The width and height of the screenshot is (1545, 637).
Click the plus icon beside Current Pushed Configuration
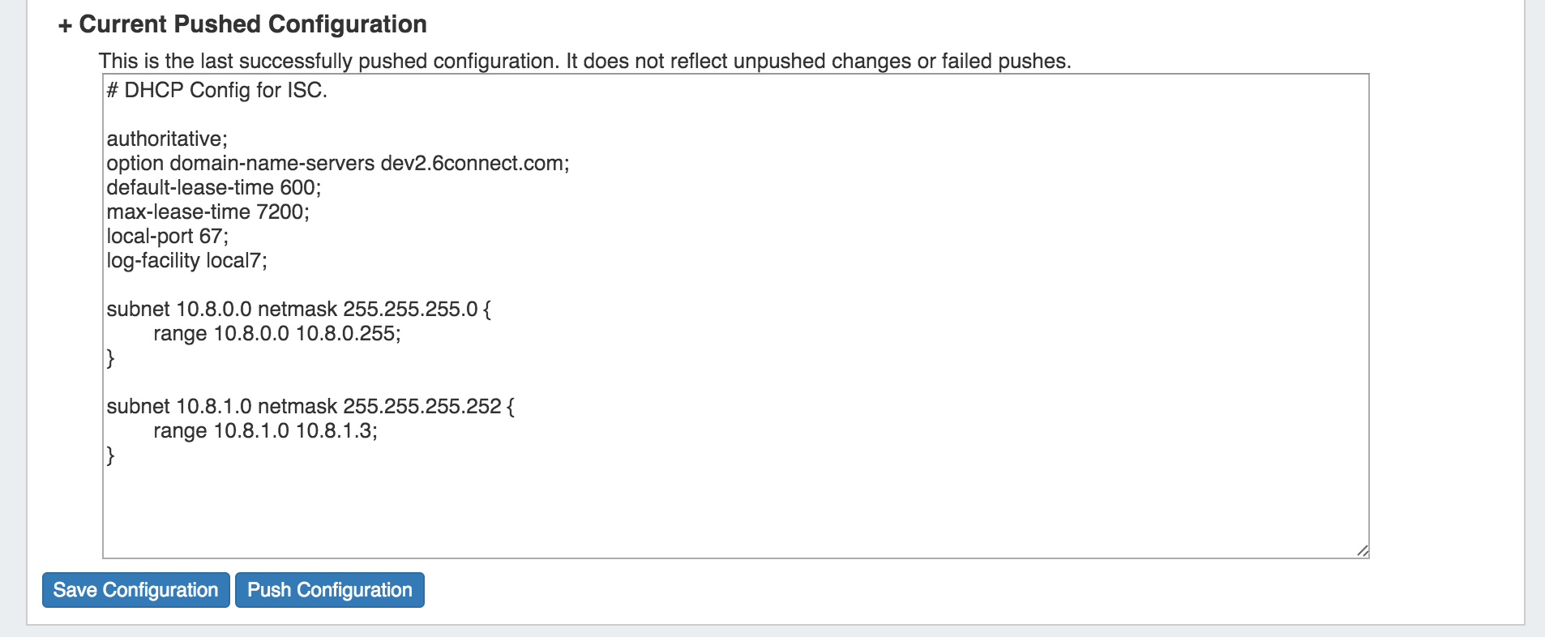pyautogui.click(x=65, y=27)
